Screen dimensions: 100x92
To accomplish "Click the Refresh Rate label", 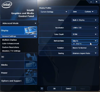I will point(59,41).
